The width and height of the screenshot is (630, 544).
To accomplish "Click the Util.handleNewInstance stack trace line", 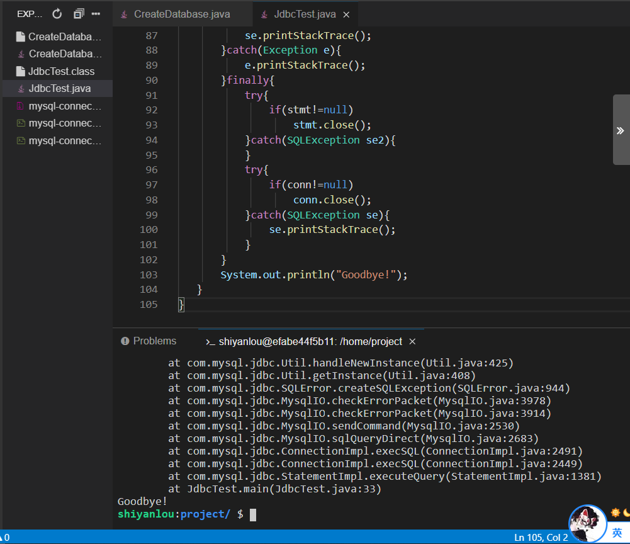I will point(340,363).
